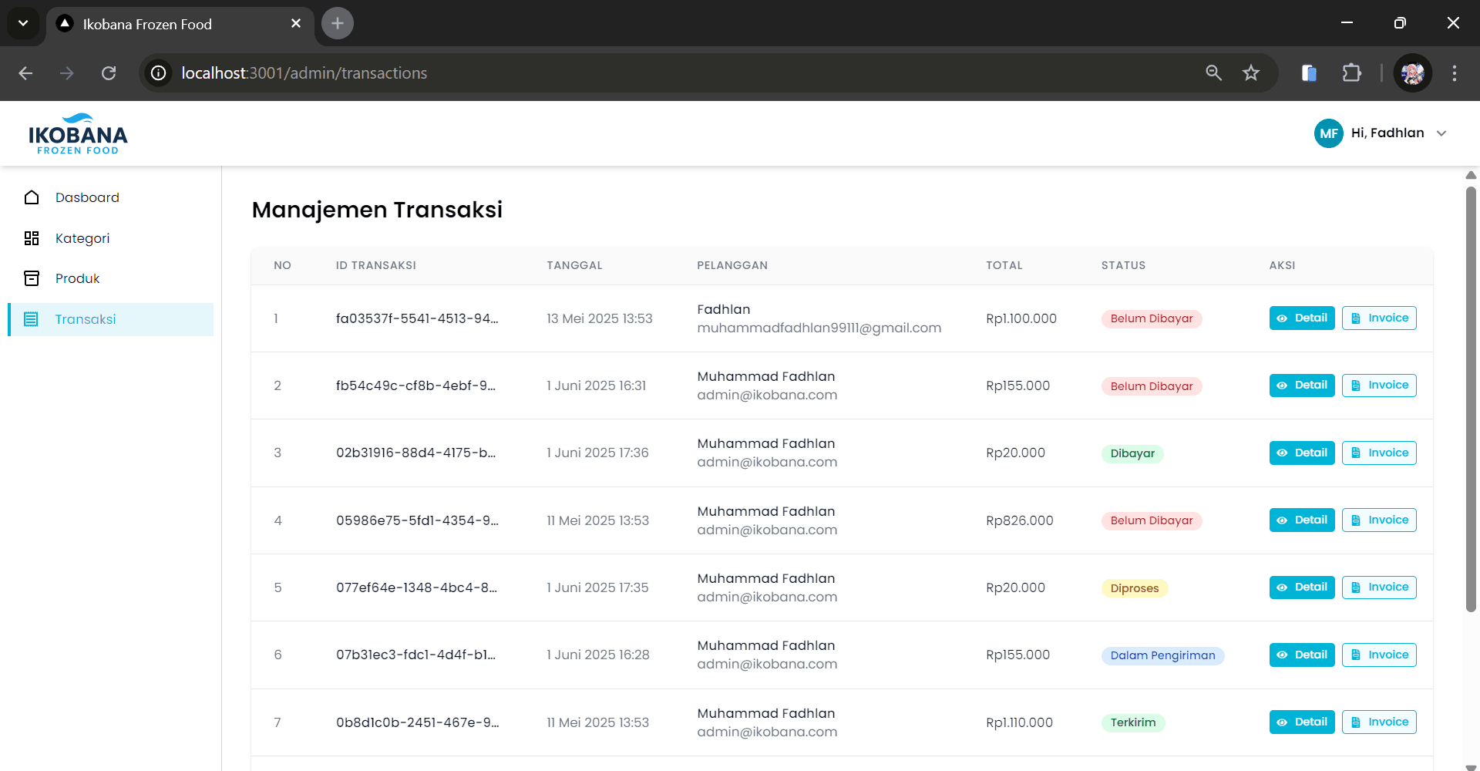The image size is (1480, 771).
Task: Click the Produk box icon
Action: point(32,278)
